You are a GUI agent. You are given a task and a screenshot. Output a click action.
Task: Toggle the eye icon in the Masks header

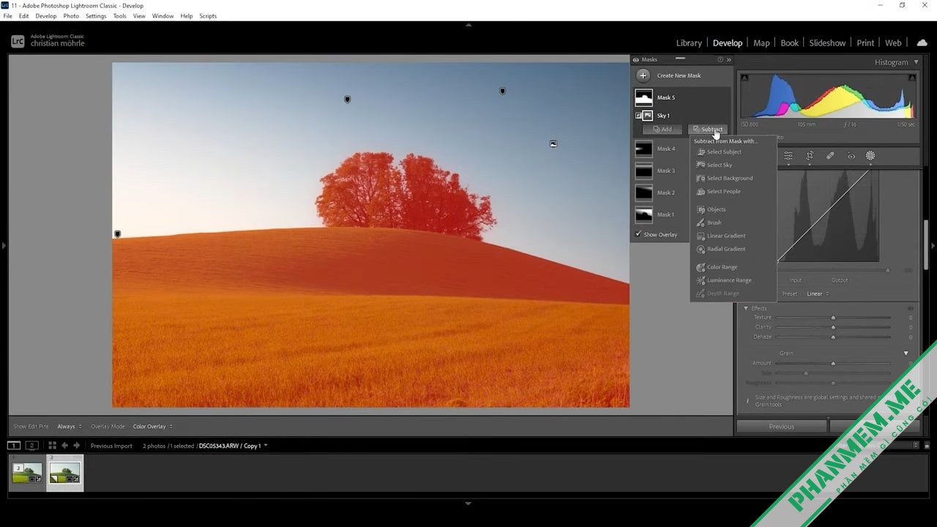(636, 60)
